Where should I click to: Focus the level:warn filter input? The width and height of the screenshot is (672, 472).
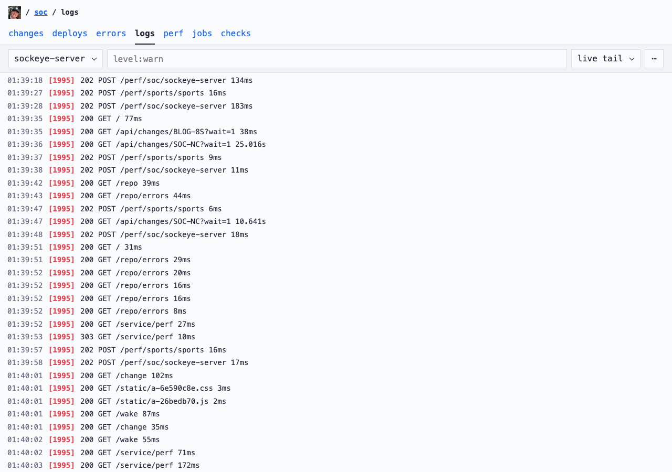pyautogui.click(x=337, y=59)
